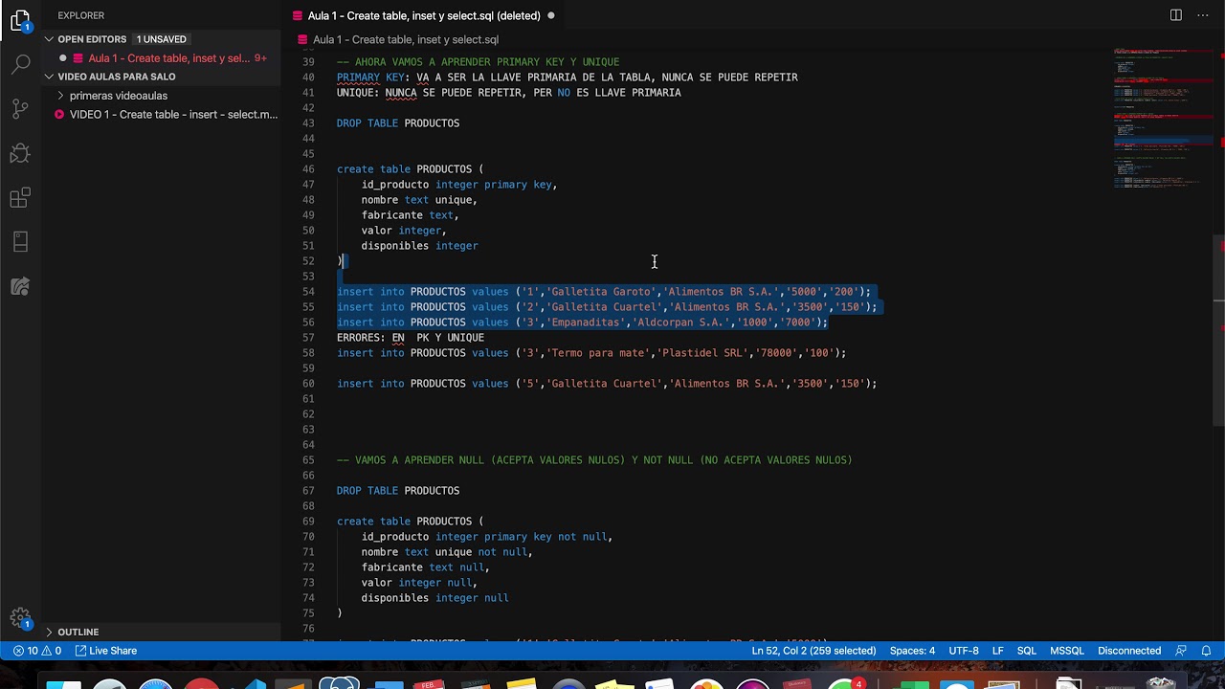Click 'nombre text unique,' on line 48
The height and width of the screenshot is (689, 1225).
pyautogui.click(x=419, y=200)
